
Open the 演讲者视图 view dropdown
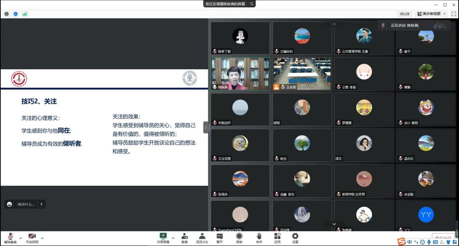point(431,14)
